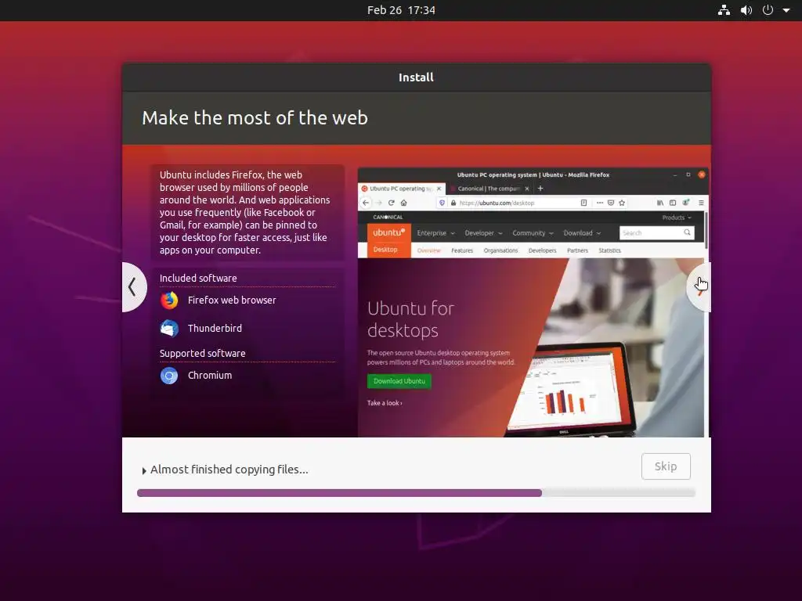Open the system menu dropdown arrow
This screenshot has height=601, width=802.
(786, 10)
